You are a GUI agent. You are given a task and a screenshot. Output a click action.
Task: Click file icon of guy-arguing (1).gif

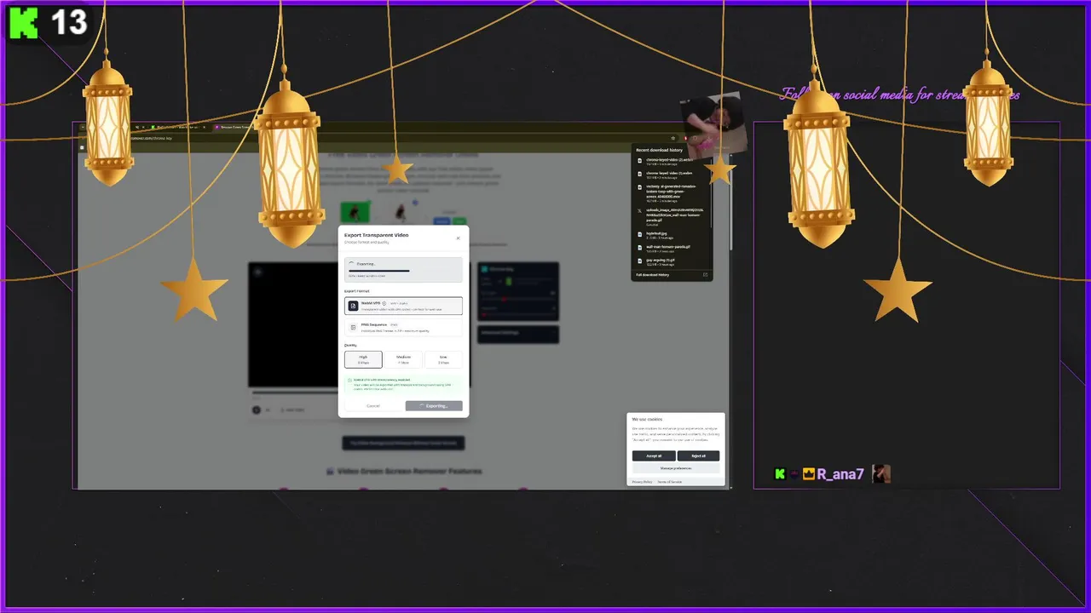pos(640,261)
